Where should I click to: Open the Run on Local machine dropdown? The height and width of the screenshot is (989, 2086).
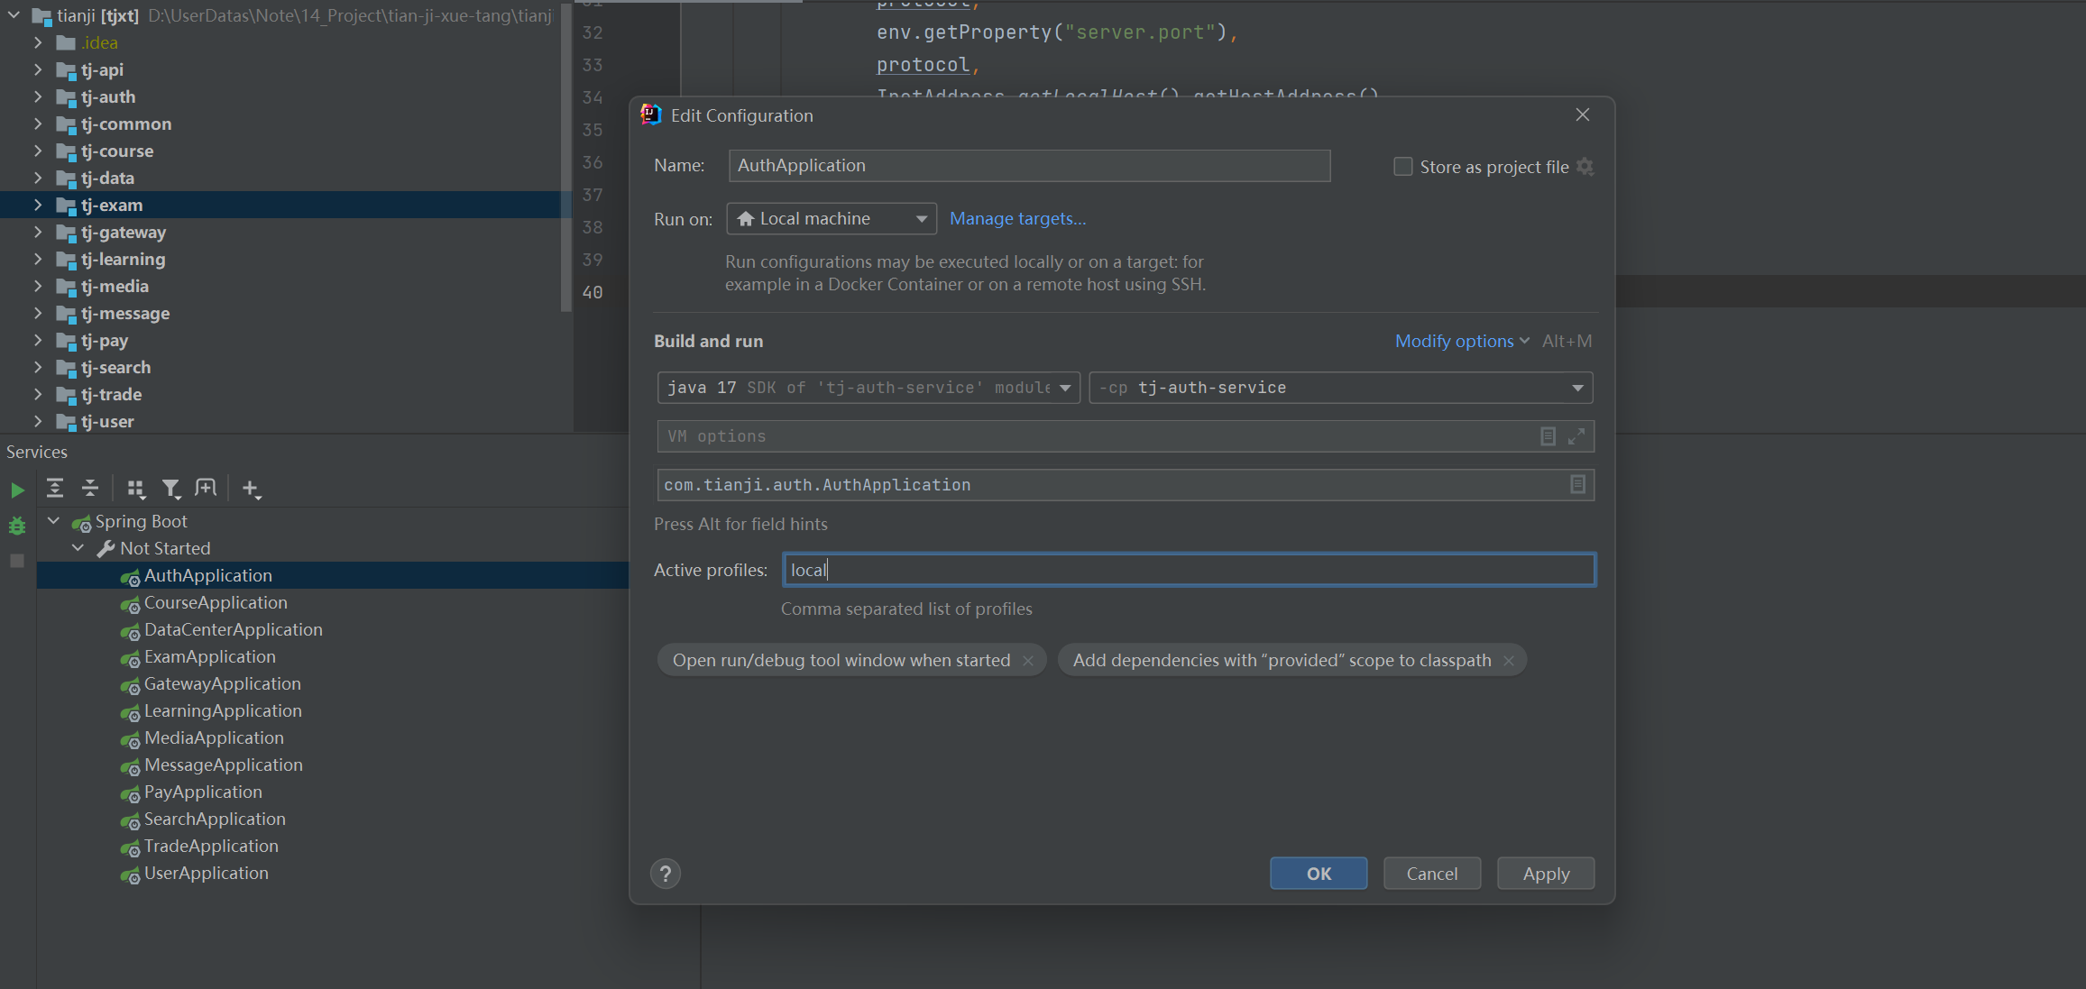tap(831, 219)
